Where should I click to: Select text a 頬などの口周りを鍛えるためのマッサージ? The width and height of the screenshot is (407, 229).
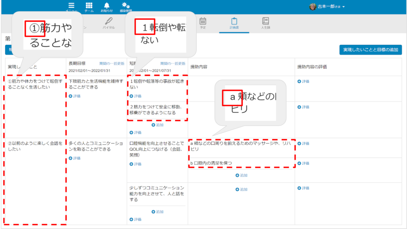pyautogui.click(x=240, y=146)
